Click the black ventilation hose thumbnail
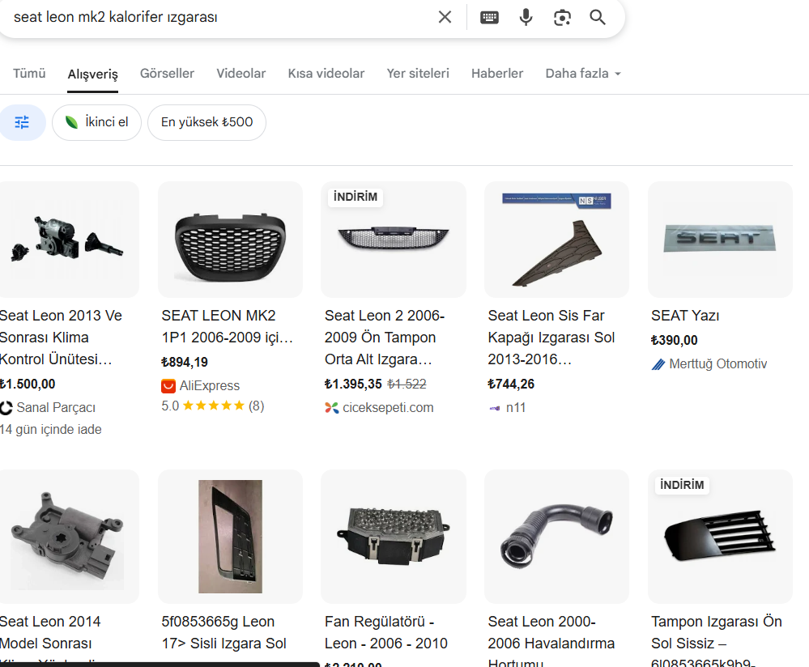809x667 pixels. (556, 537)
